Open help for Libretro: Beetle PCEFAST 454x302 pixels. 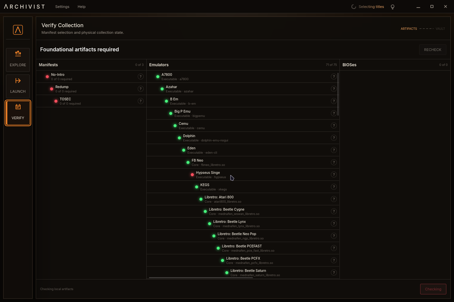click(334, 248)
